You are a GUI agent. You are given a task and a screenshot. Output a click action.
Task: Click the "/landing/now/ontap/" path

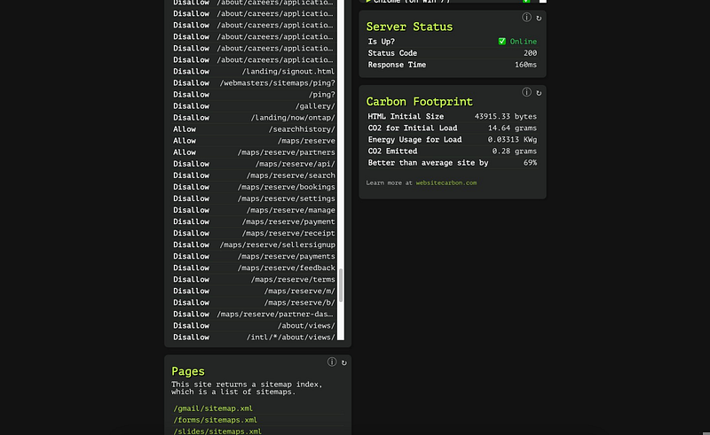click(x=293, y=118)
